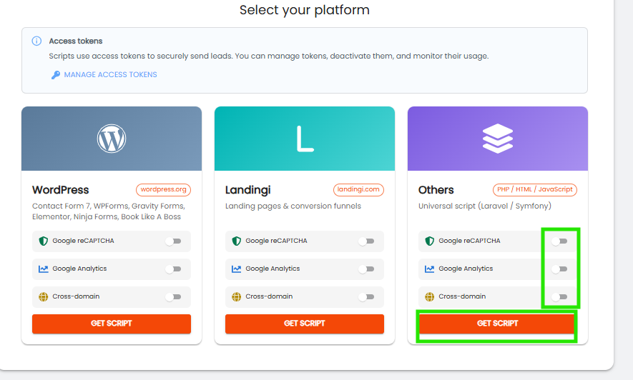Click the Others stacked layers icon
The width and height of the screenshot is (633, 380).
click(498, 139)
